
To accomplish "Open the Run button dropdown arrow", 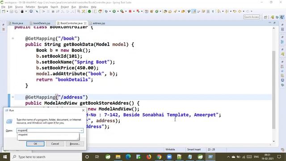I will pyautogui.click(x=118, y=11).
